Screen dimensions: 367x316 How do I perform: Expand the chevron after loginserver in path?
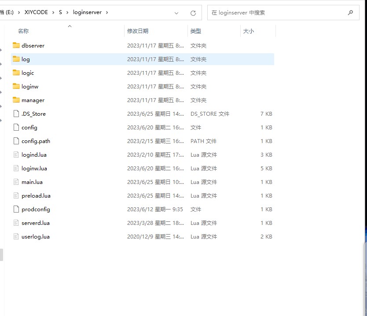point(107,12)
